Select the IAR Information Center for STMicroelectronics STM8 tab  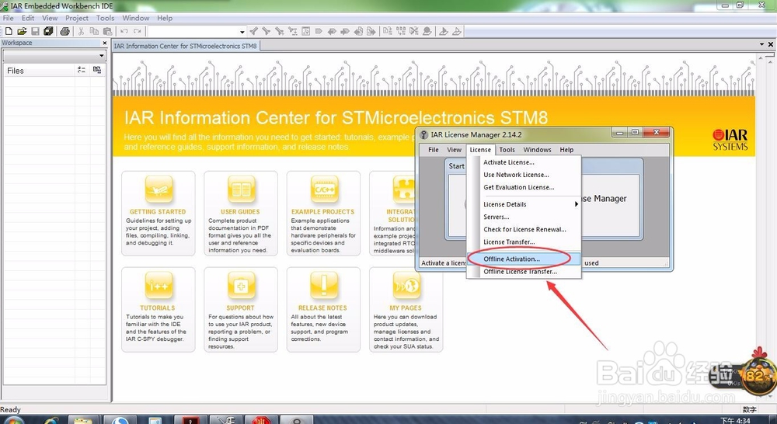[186, 46]
